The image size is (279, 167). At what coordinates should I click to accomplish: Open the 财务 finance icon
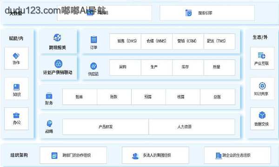49,96
